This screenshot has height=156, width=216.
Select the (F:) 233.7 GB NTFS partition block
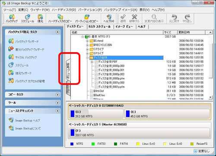[x=140, y=133]
